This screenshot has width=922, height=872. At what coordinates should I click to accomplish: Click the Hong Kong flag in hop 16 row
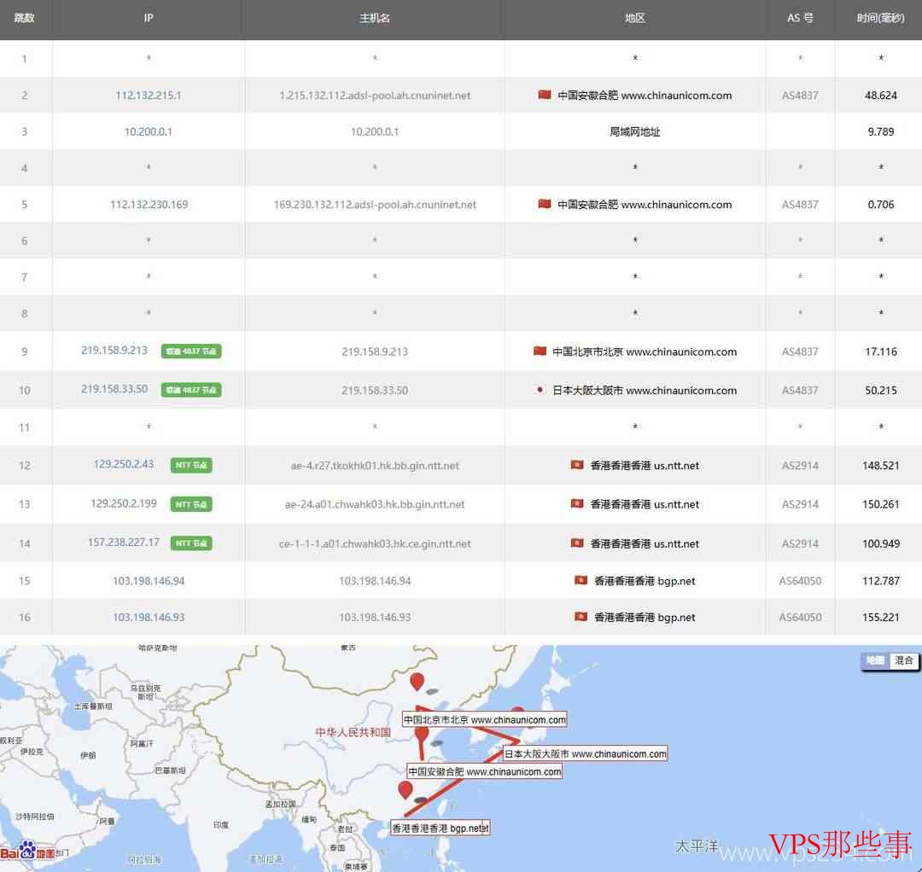581,617
